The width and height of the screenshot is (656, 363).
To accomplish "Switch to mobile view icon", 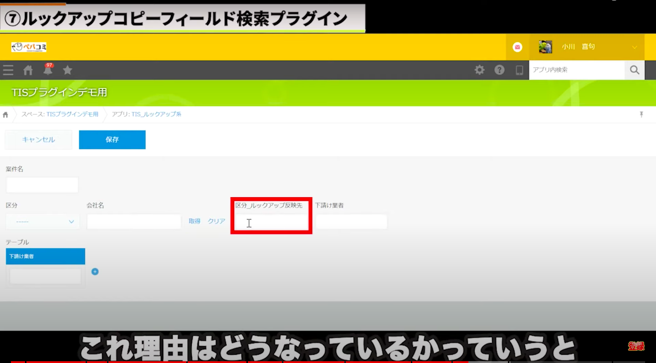I will [519, 70].
